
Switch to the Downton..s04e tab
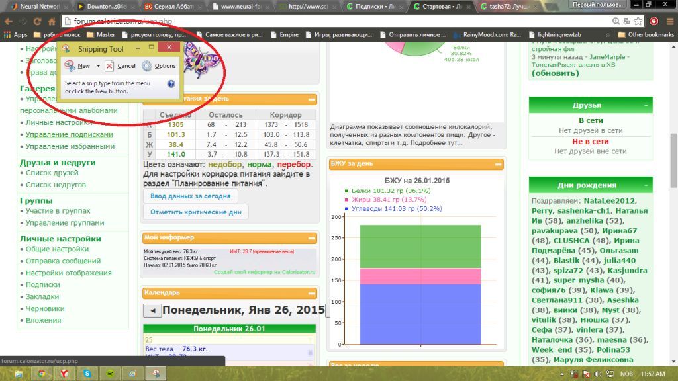(107, 6)
